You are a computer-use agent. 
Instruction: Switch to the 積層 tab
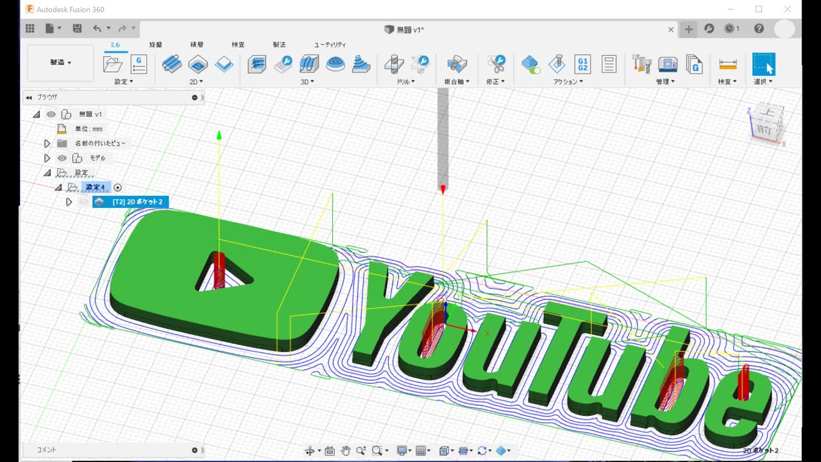[x=197, y=44]
